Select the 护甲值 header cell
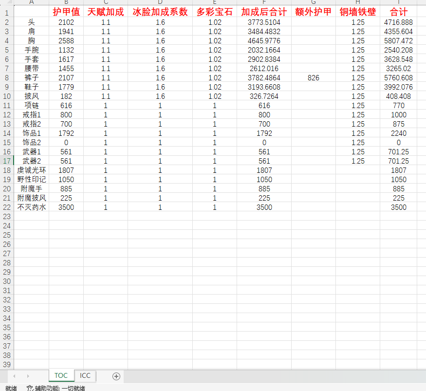This screenshot has width=426, height=391. point(66,13)
